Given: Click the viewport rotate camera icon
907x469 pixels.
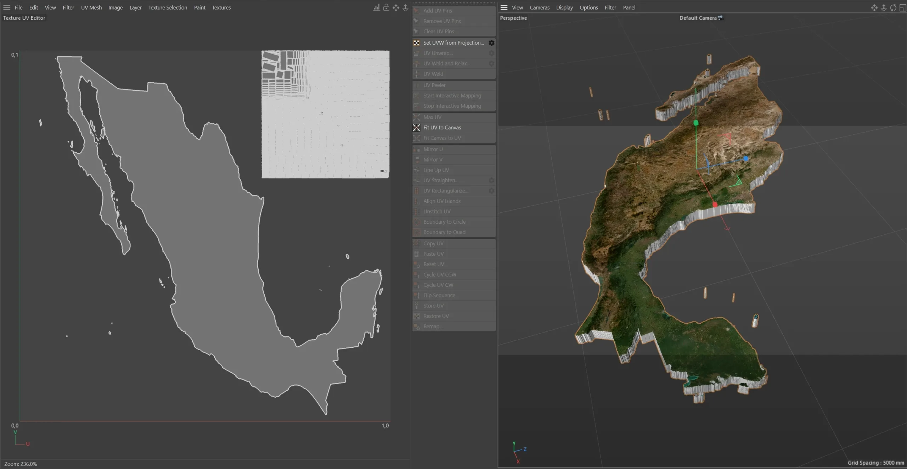Looking at the screenshot, I should click(893, 7).
